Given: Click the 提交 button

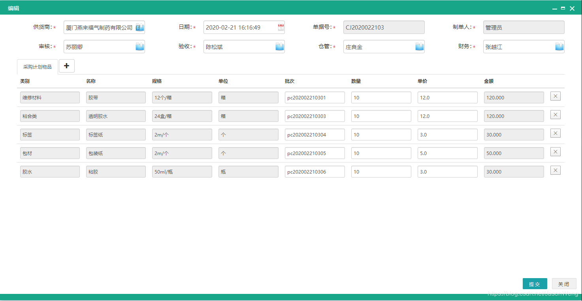Looking at the screenshot, I should 535,284.
